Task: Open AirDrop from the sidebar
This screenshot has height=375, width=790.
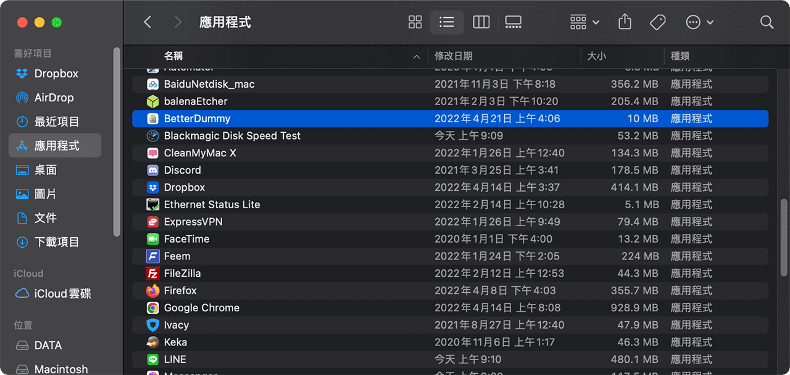Action: click(56, 98)
